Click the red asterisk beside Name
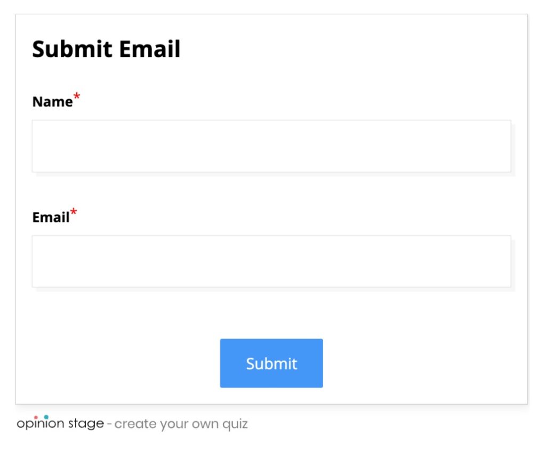The width and height of the screenshot is (546, 452). click(76, 96)
